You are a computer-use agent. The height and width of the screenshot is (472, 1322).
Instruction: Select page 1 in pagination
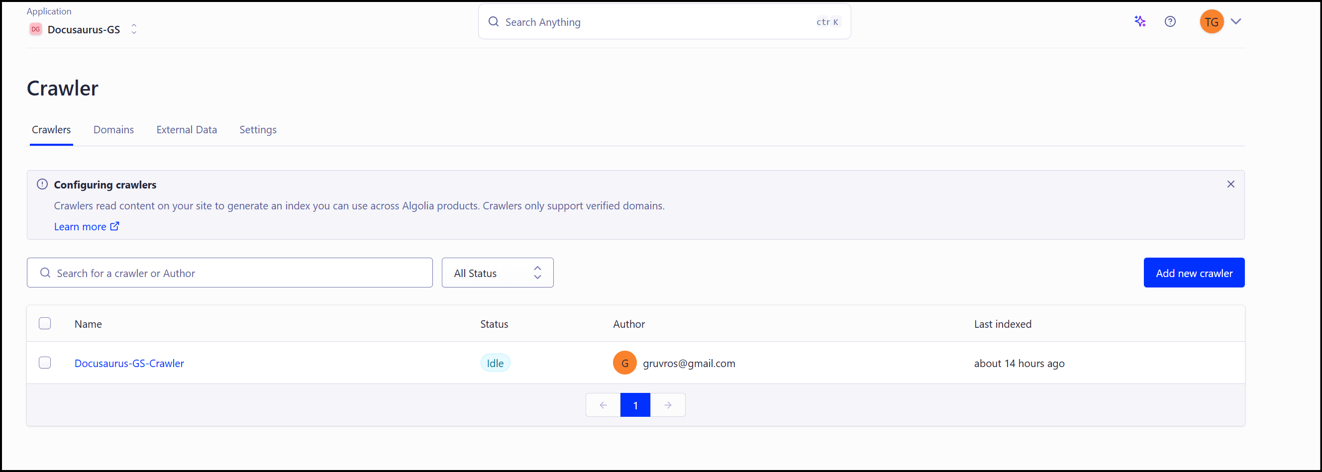pos(635,405)
